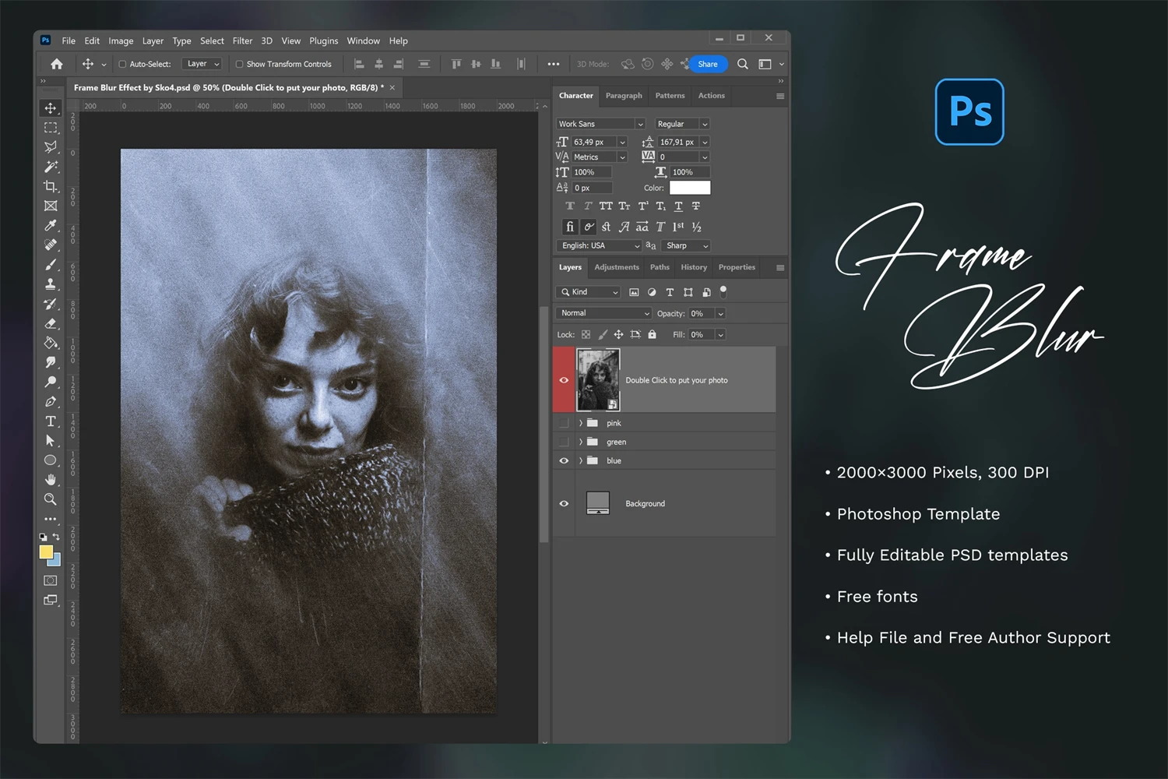Screen dimensions: 1168x779
Task: Select the Hand tool
Action: pyautogui.click(x=51, y=480)
